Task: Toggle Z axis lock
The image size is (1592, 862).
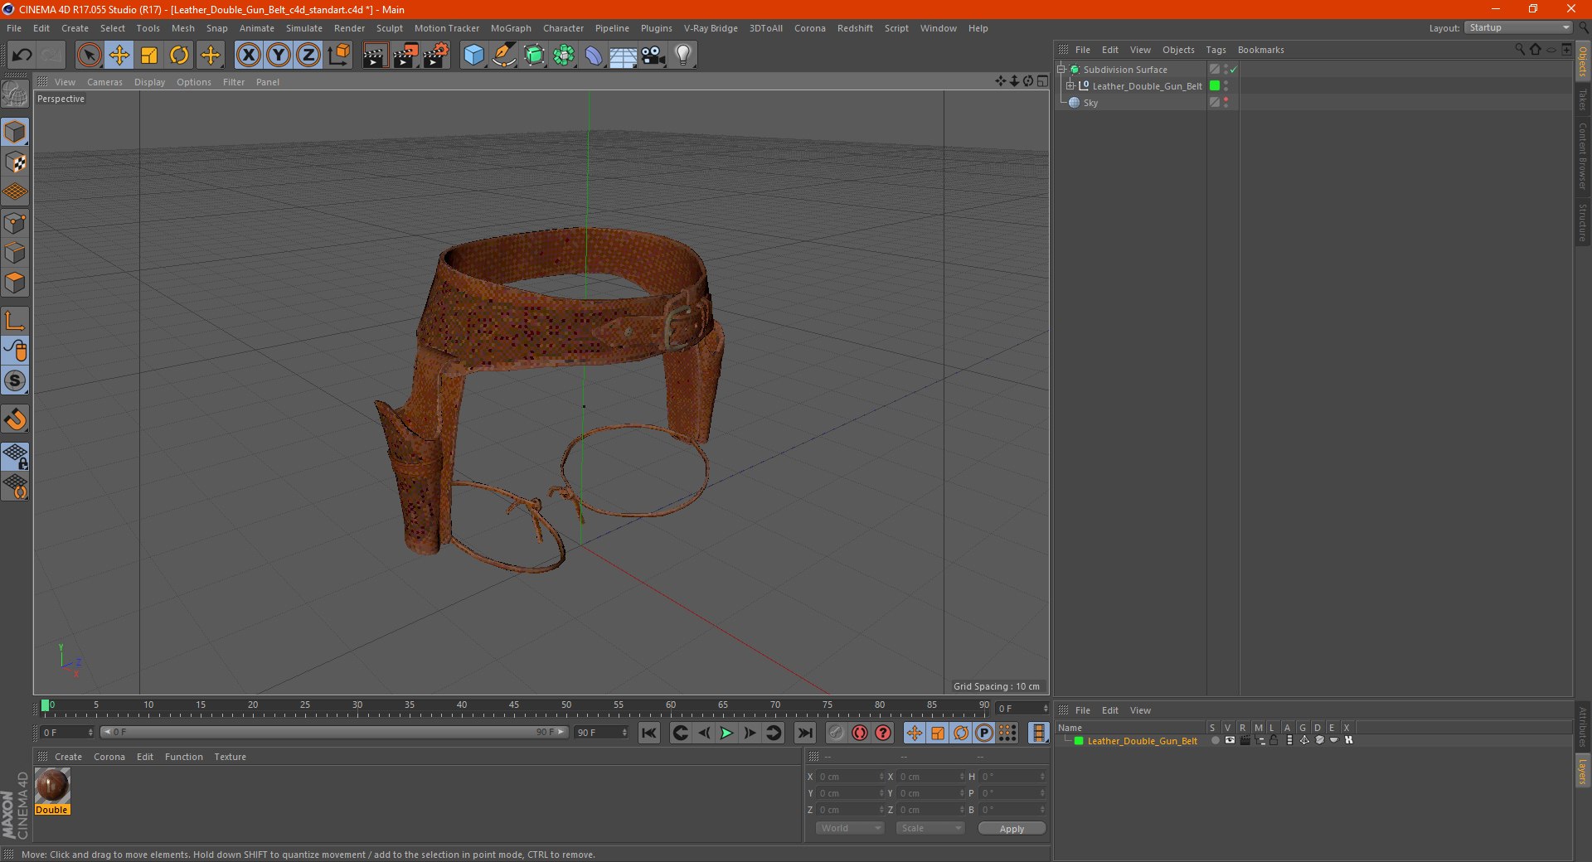Action: coord(308,56)
